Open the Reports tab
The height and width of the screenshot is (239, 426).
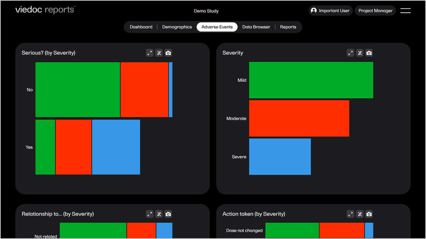[x=288, y=27]
